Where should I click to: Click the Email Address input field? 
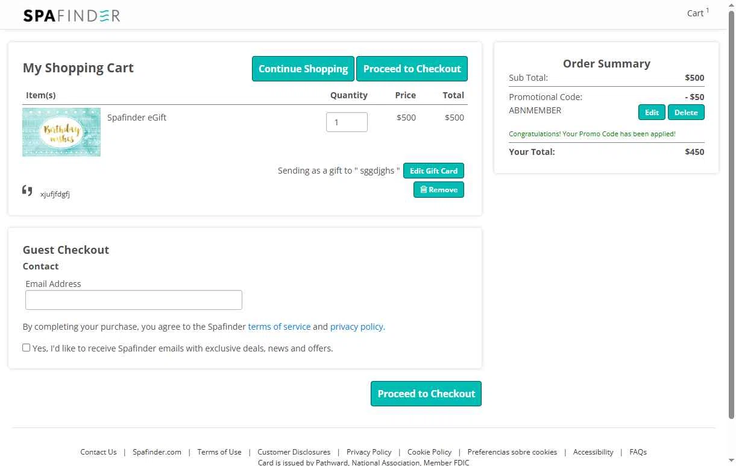click(x=134, y=300)
